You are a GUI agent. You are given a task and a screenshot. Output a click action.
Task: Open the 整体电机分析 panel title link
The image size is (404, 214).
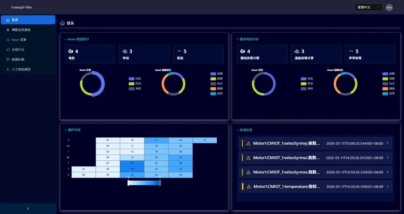[249, 39]
